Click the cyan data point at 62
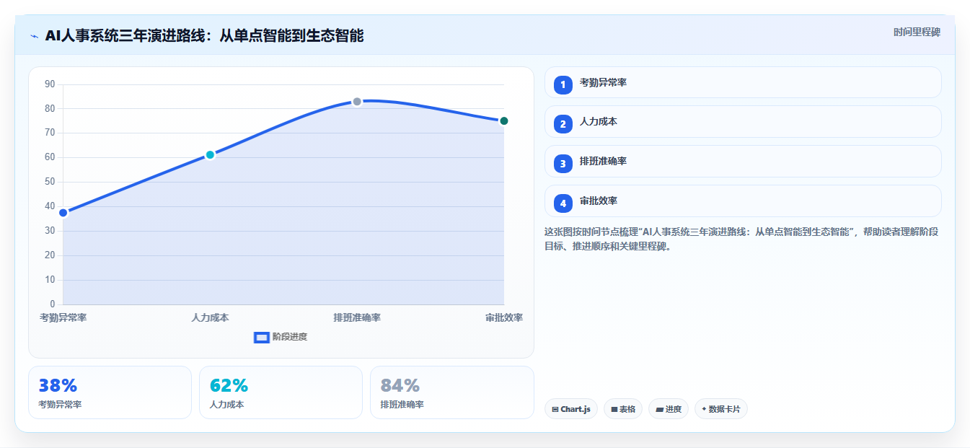The image size is (970, 448). (210, 154)
